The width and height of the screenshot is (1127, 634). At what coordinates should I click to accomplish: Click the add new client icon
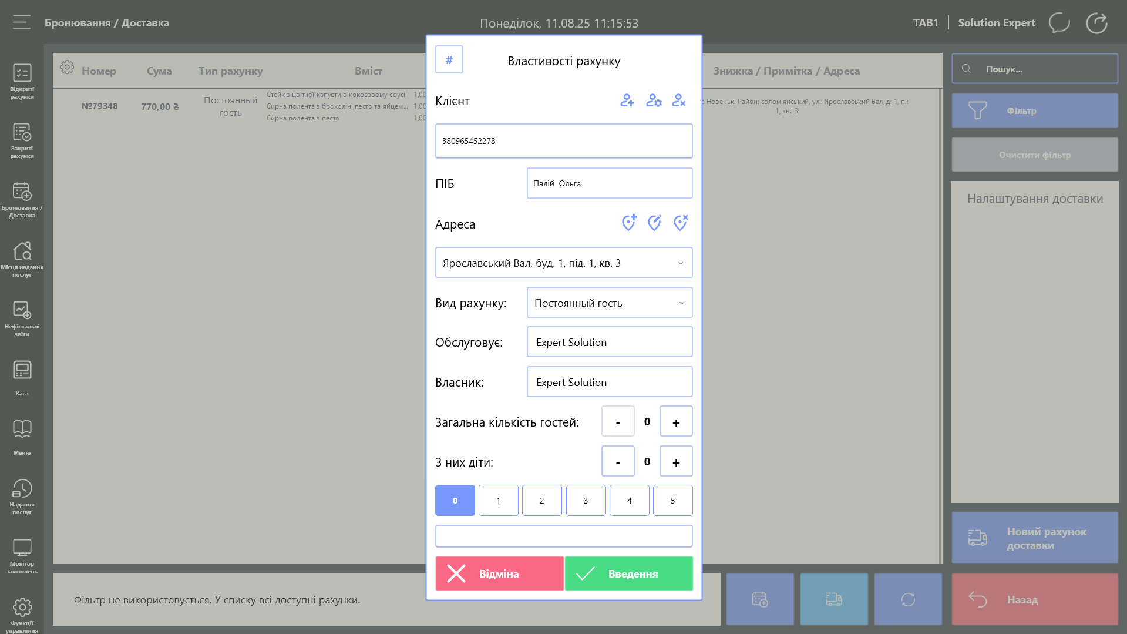click(x=627, y=100)
